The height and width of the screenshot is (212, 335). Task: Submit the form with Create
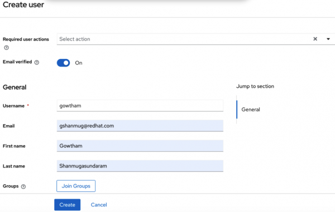(x=68, y=205)
